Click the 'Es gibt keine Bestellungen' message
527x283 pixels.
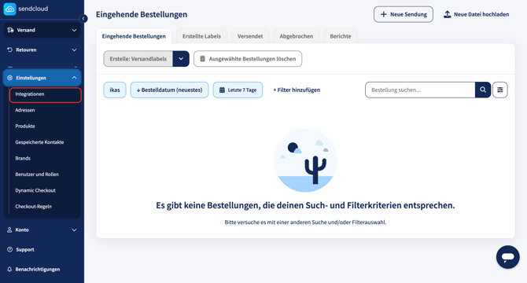305,205
